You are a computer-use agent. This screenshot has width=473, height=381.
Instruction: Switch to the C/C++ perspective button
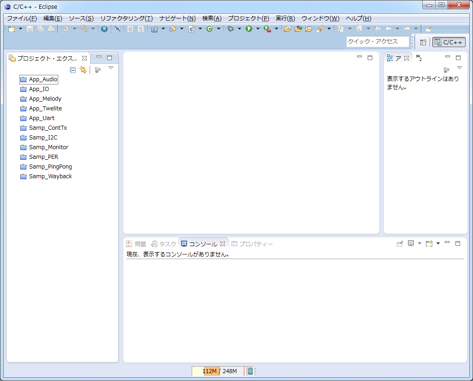(449, 42)
